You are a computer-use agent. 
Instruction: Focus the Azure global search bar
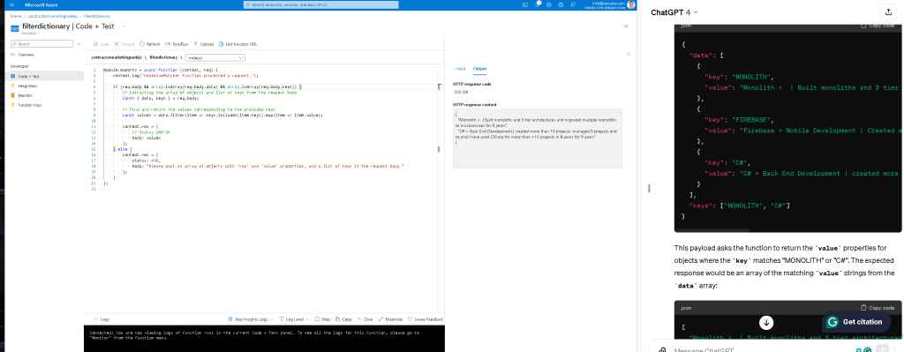321,4
